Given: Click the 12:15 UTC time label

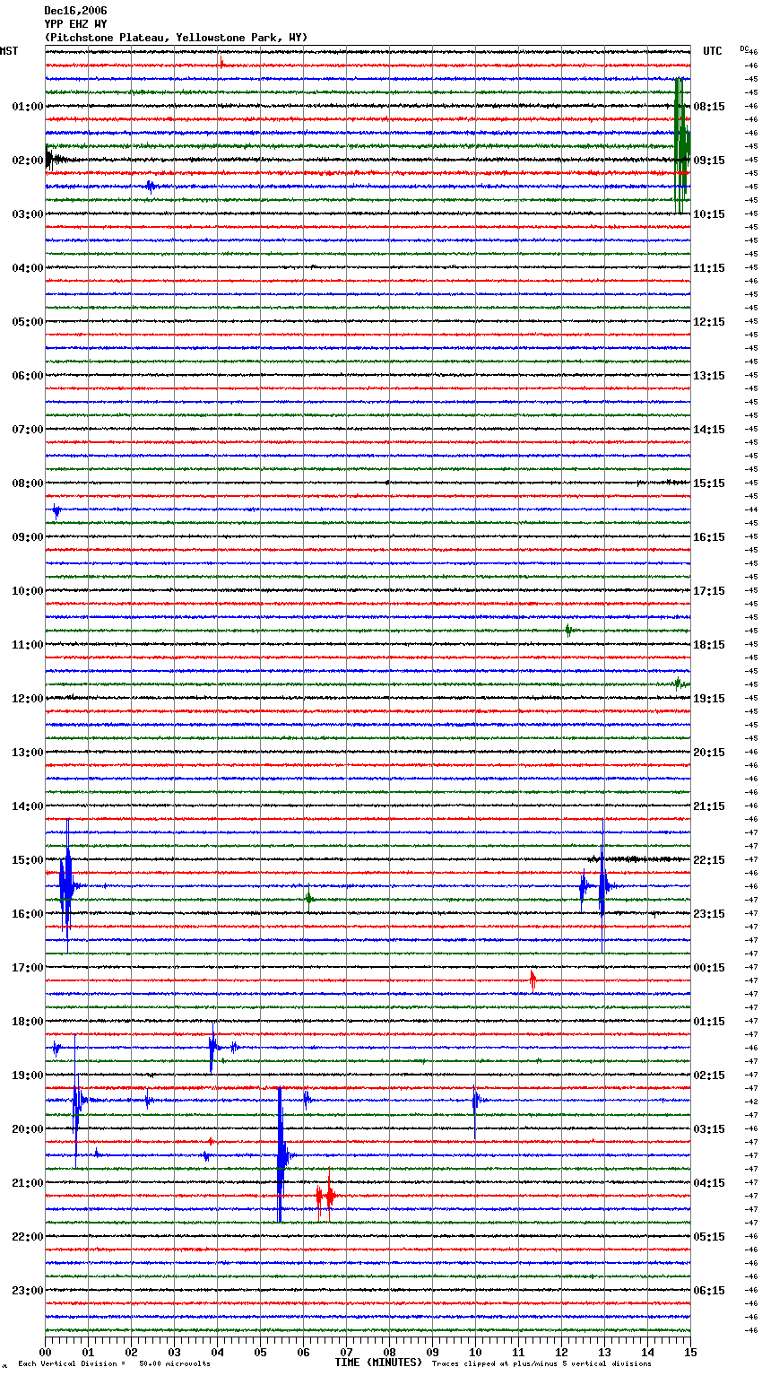Looking at the screenshot, I should [x=709, y=322].
